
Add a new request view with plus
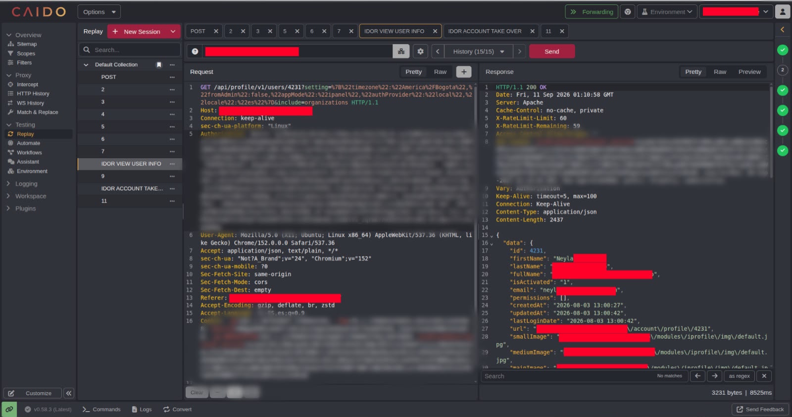click(x=464, y=72)
